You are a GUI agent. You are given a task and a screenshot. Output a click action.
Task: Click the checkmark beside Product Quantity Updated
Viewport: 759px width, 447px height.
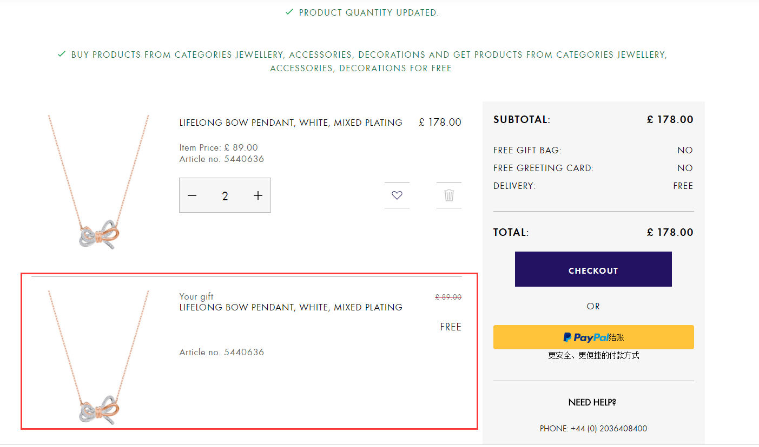[x=289, y=12]
